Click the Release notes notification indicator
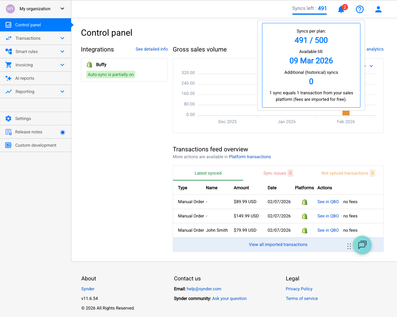The width and height of the screenshot is (397, 317). [x=63, y=132]
